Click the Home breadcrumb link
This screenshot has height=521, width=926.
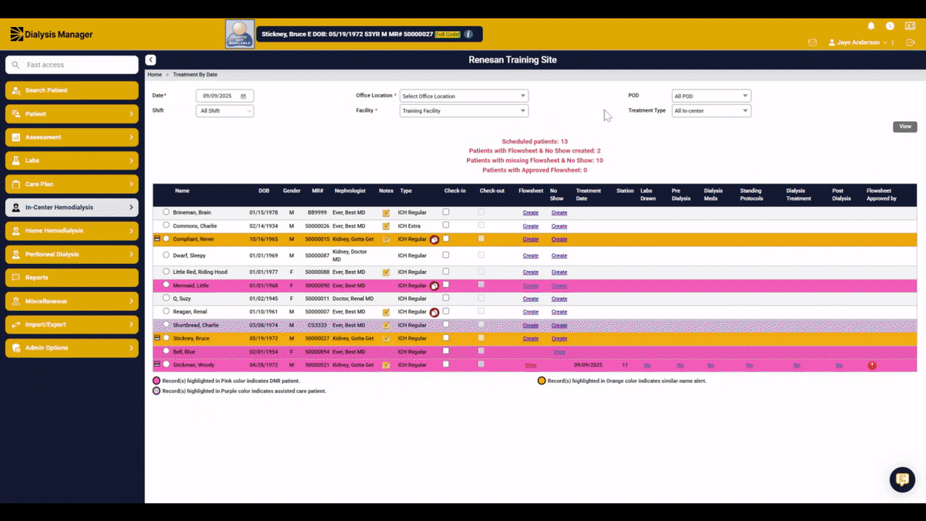point(154,75)
